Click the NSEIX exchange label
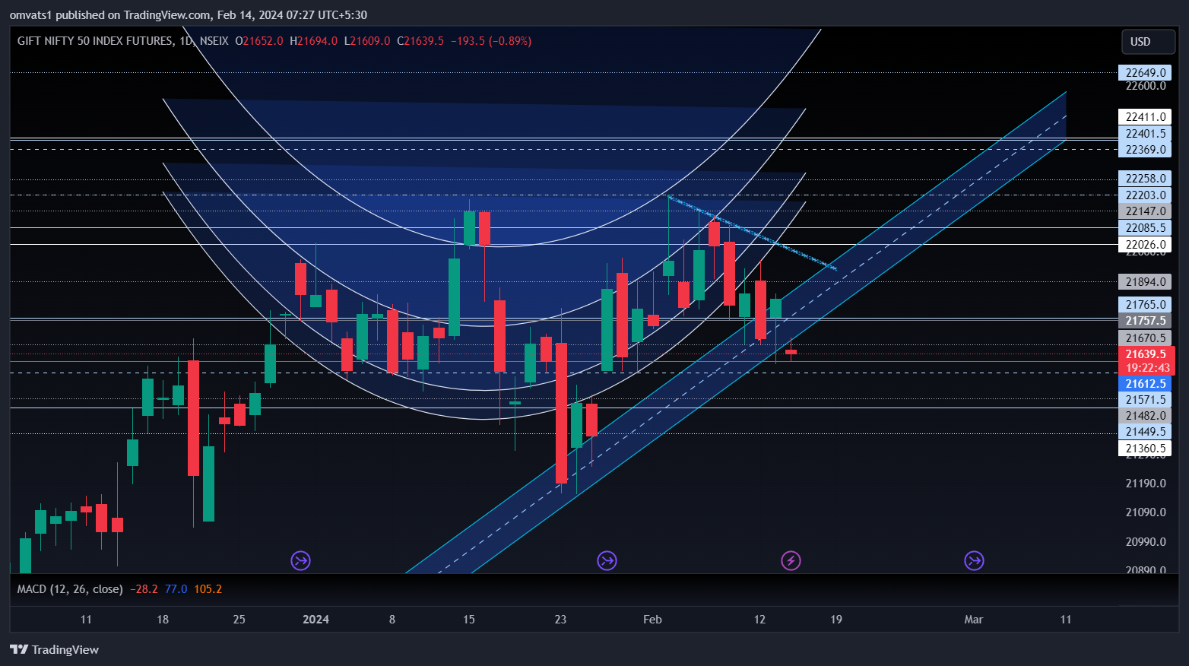This screenshot has width=1189, height=666. click(214, 41)
